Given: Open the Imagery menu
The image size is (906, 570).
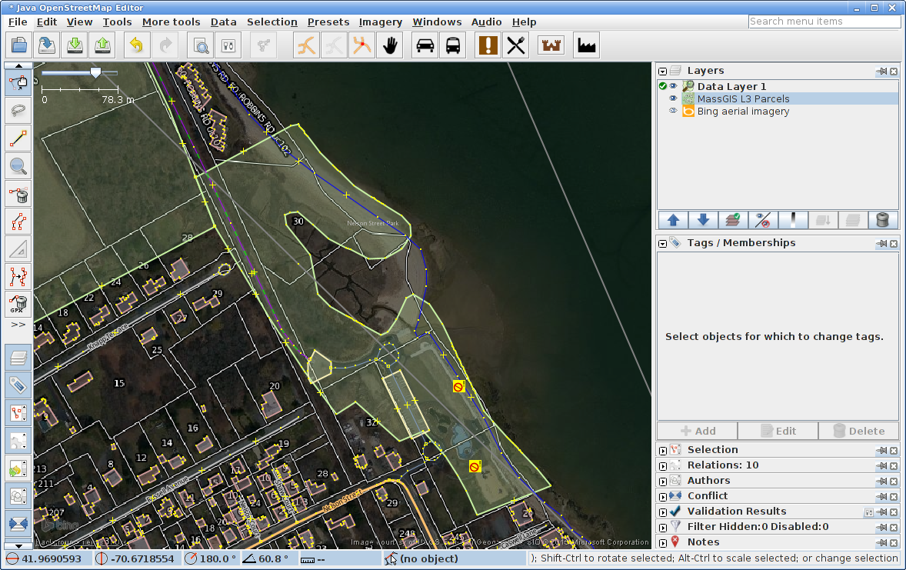Looking at the screenshot, I should 381,22.
